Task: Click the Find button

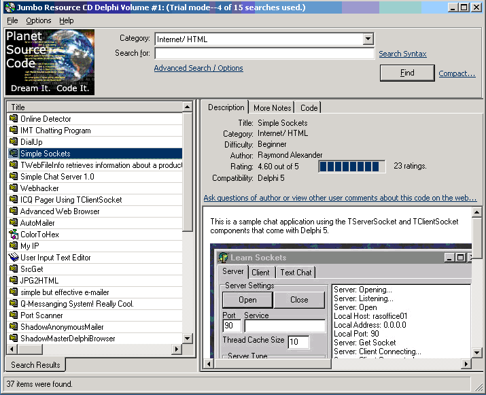Action: coord(407,73)
